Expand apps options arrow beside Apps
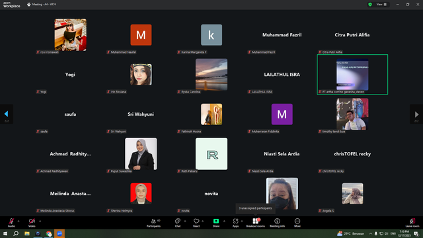 pyautogui.click(x=242, y=221)
